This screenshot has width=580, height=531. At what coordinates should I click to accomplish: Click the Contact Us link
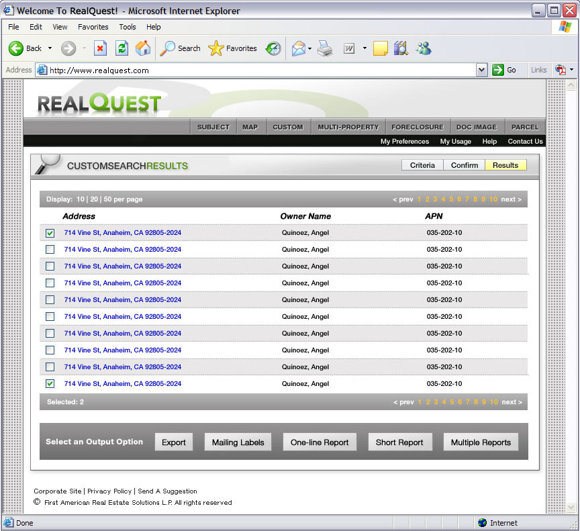point(525,141)
